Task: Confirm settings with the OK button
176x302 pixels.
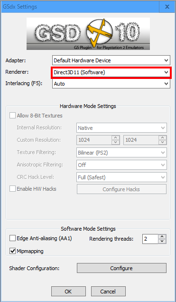Action: [x=68, y=291]
